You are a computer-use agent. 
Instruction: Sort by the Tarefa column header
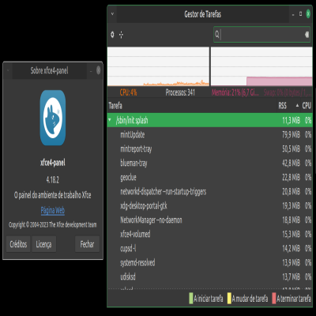[x=192, y=106]
